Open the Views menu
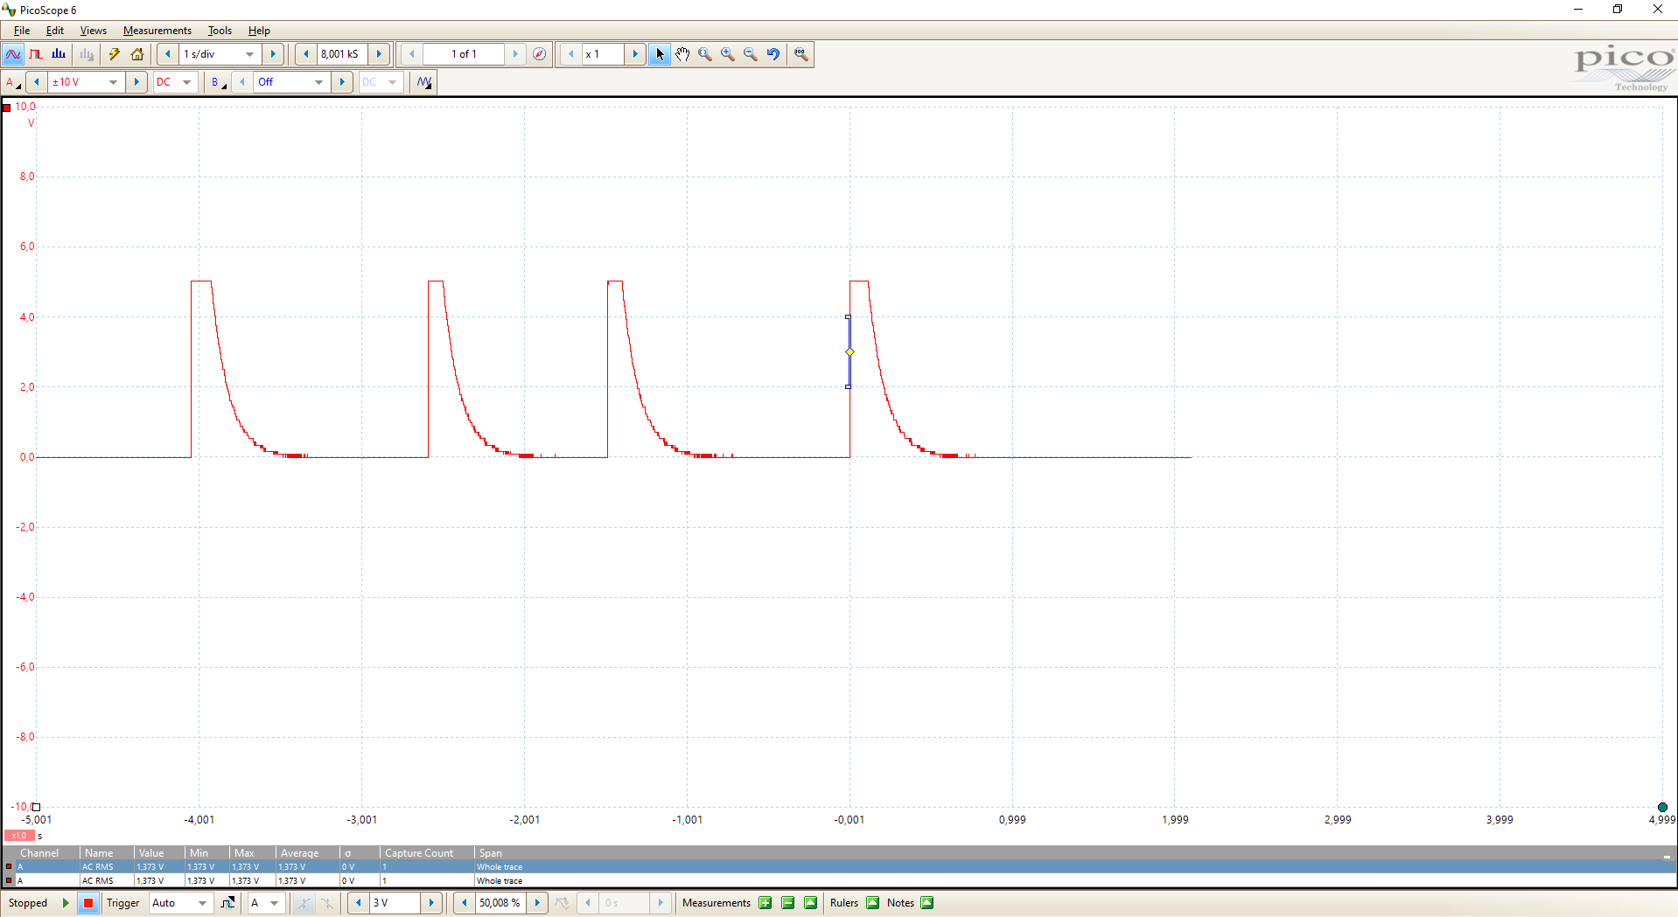Viewport: 1678px width, 917px height. [93, 31]
